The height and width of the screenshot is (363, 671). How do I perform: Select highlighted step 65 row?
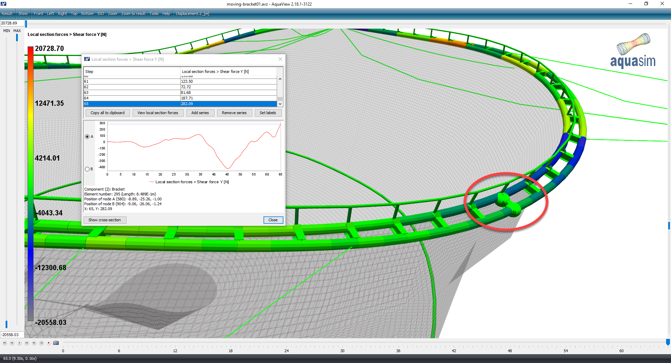[x=180, y=104]
